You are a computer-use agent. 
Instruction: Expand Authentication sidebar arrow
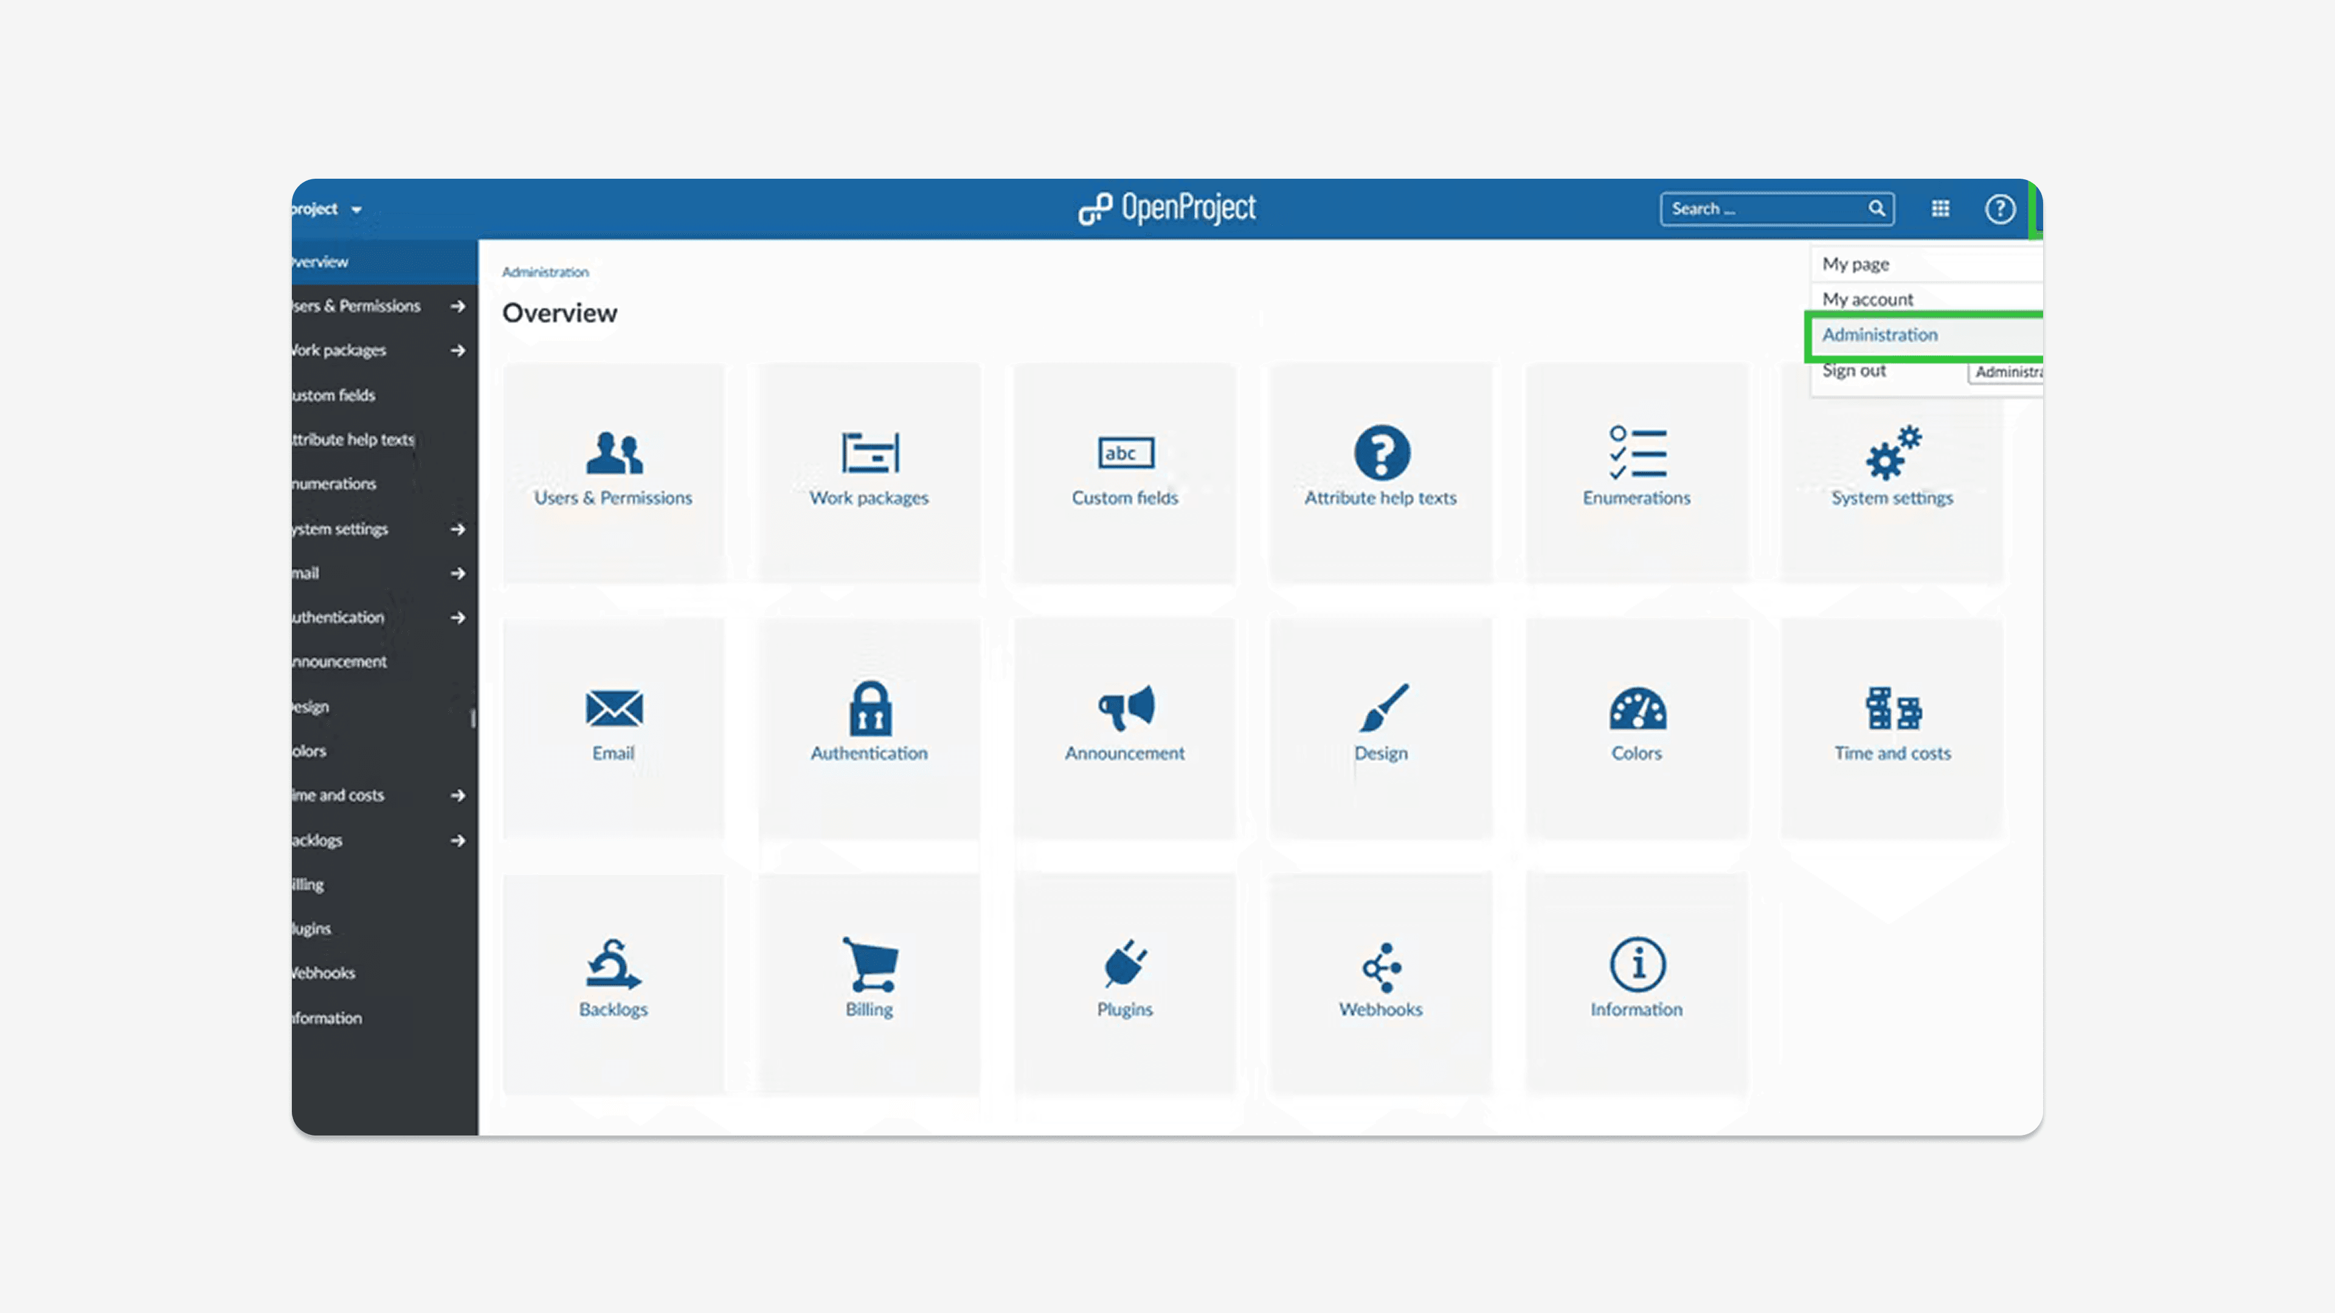tap(458, 618)
